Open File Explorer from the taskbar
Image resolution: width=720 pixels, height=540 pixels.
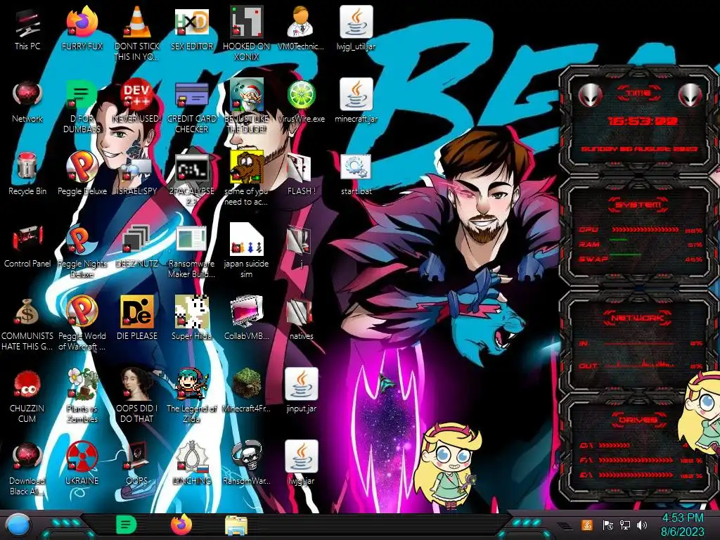pos(236,525)
